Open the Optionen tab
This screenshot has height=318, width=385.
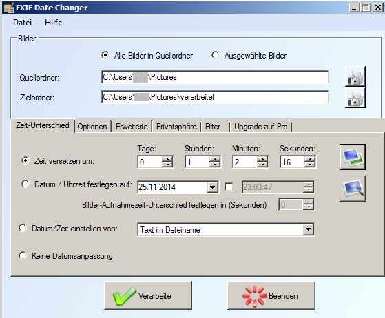(x=92, y=127)
